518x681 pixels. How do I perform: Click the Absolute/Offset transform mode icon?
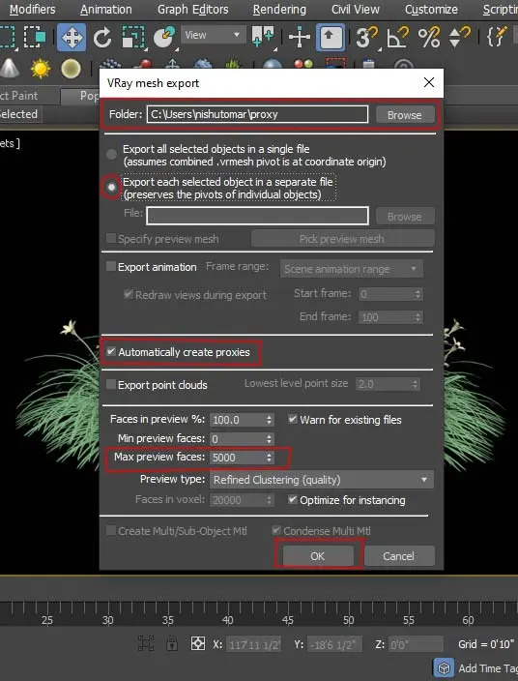(x=198, y=643)
